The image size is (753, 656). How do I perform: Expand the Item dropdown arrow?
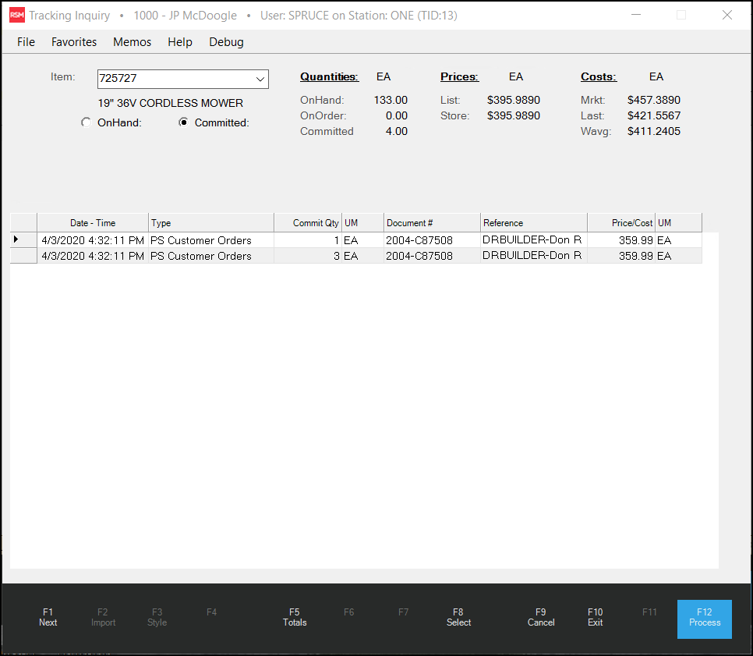click(x=260, y=79)
